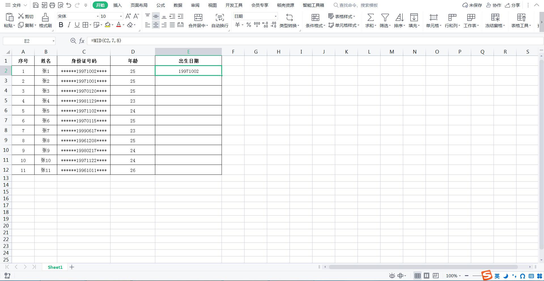The width and height of the screenshot is (544, 281).
Task: Click the Filter (筛选) funnel icon
Action: [x=385, y=17]
